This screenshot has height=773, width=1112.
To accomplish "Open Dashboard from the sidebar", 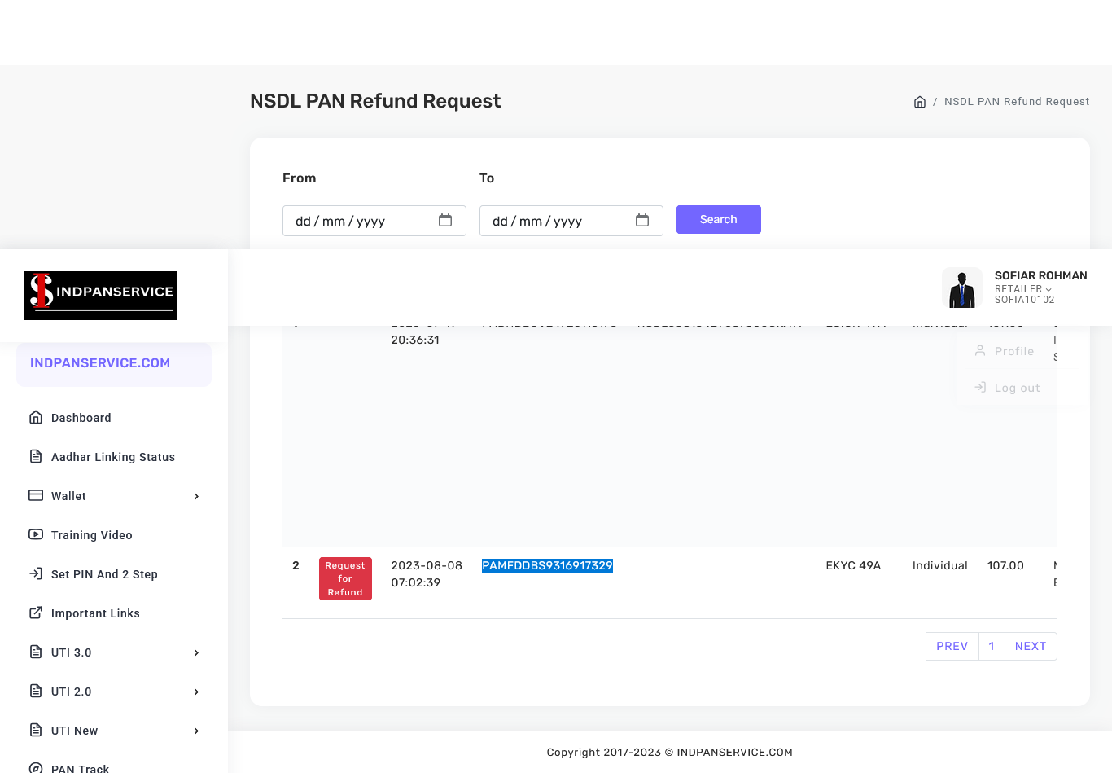I will point(81,418).
